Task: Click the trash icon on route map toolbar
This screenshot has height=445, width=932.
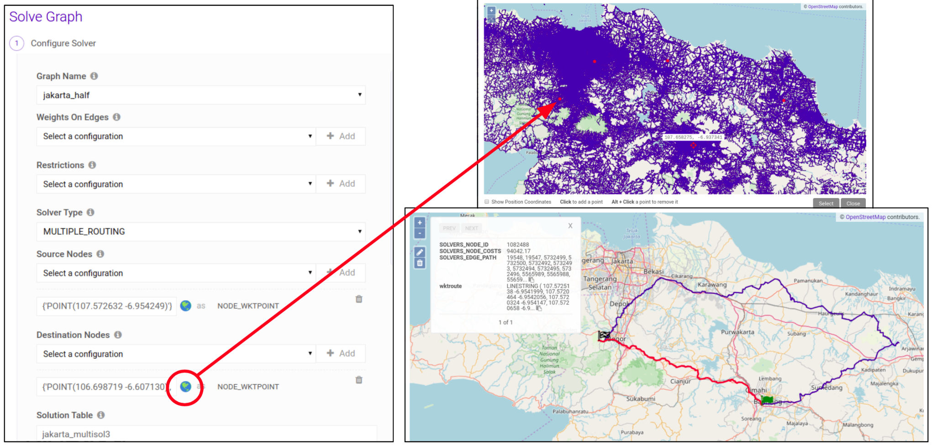Action: click(x=420, y=263)
